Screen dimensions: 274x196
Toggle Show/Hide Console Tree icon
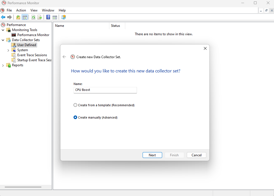25,17
